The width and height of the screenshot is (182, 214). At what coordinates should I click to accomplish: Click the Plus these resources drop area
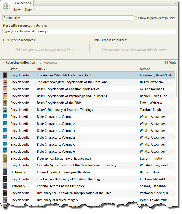tap(45, 50)
